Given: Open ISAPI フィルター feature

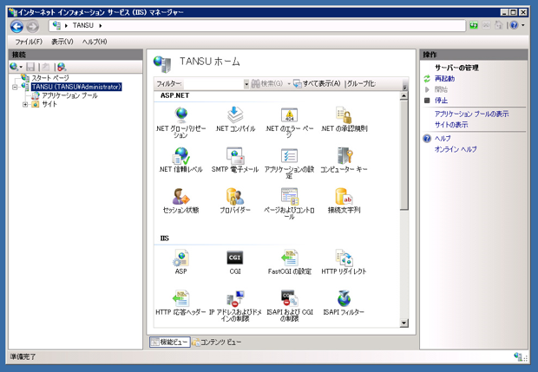Looking at the screenshot, I should (x=344, y=303).
